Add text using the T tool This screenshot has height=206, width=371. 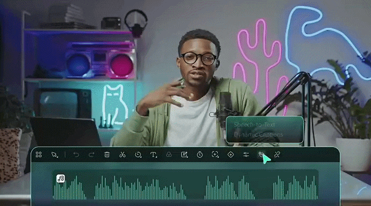coord(154,154)
